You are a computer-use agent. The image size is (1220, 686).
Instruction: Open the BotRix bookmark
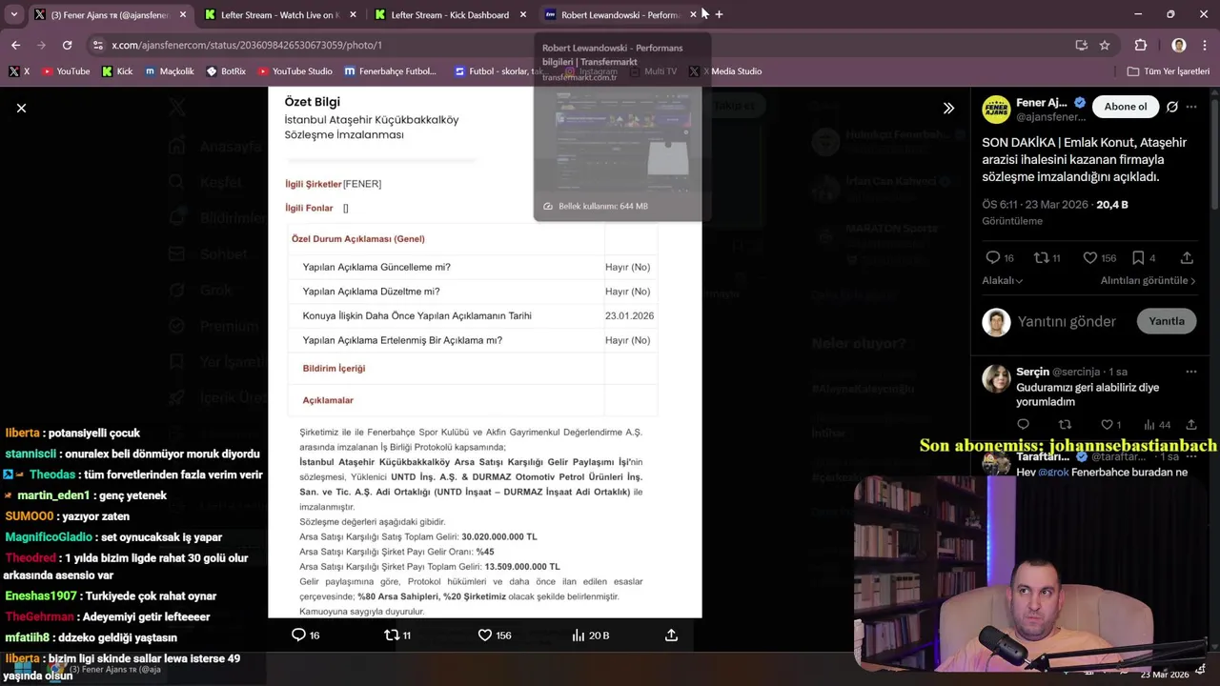click(x=226, y=71)
